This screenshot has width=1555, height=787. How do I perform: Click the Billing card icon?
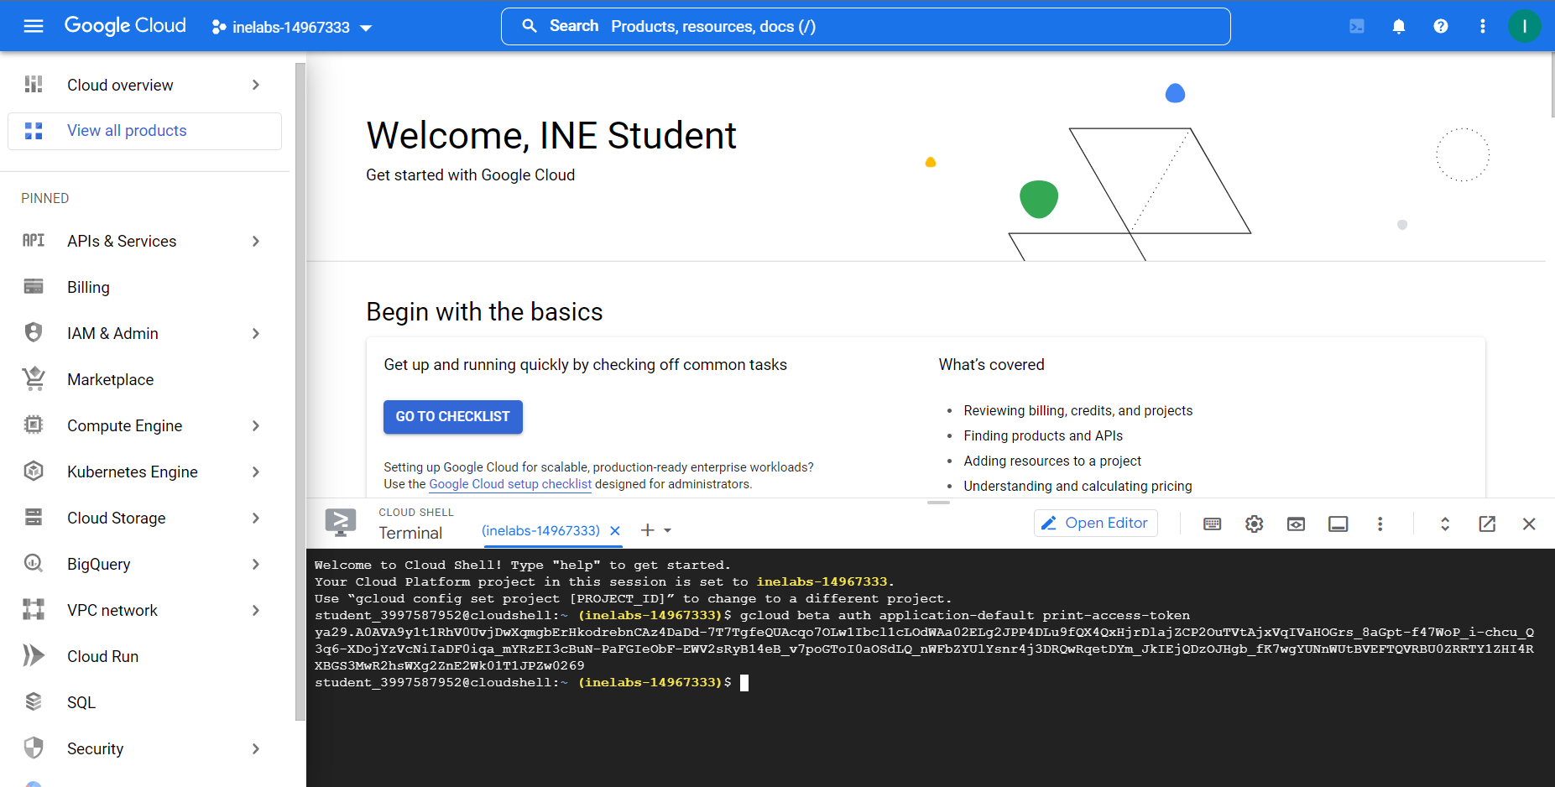[34, 287]
